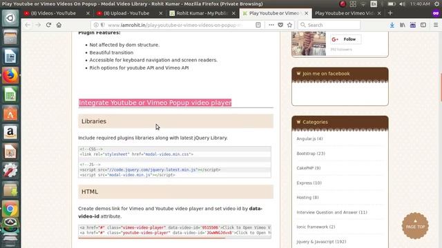Screen dimensions: 442x248
Task: Open the volume indicator in the top panel
Action: (x=402, y=4)
